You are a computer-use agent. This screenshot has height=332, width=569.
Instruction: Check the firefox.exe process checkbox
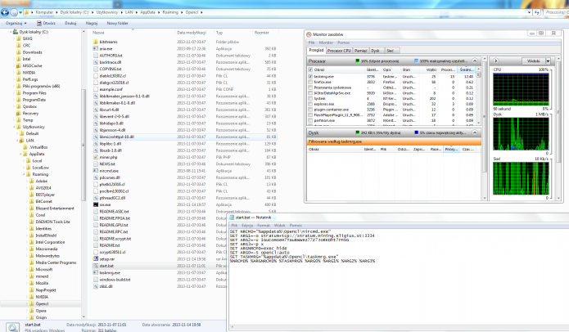point(310,83)
